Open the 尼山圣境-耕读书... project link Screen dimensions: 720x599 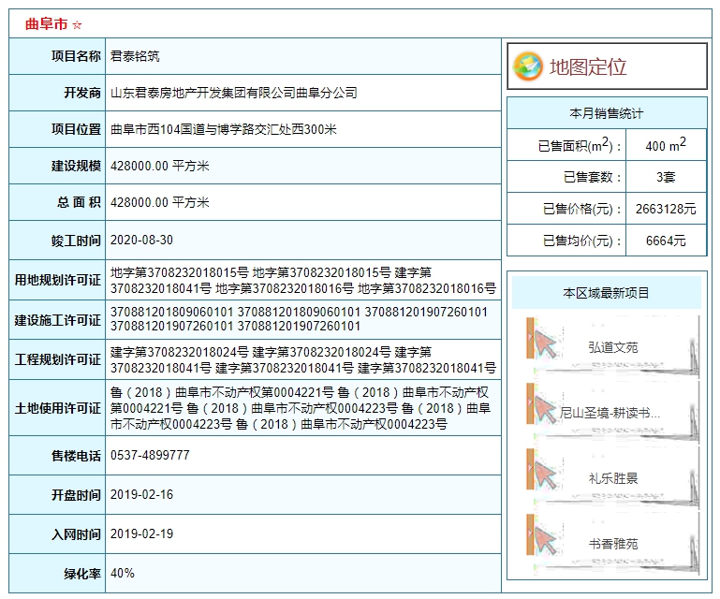(610, 413)
